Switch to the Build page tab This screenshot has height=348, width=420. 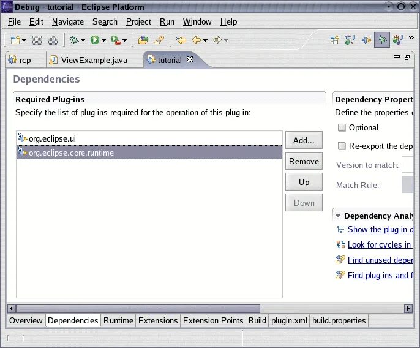pyautogui.click(x=257, y=320)
